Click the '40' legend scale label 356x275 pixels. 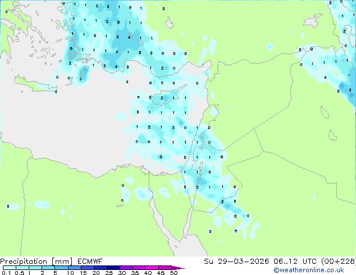click(x=148, y=273)
